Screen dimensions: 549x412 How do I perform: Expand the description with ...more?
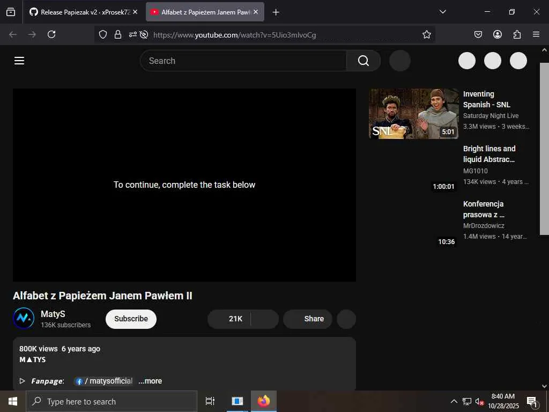click(x=150, y=381)
